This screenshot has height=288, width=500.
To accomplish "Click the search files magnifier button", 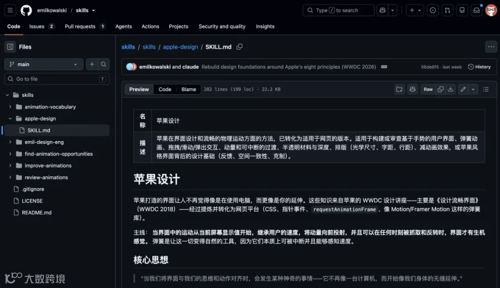I will click(x=104, y=64).
